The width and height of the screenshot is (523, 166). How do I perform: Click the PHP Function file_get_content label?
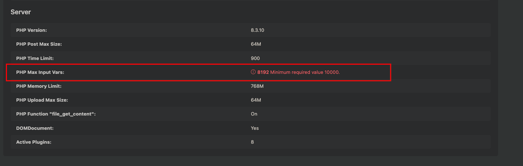click(56, 114)
